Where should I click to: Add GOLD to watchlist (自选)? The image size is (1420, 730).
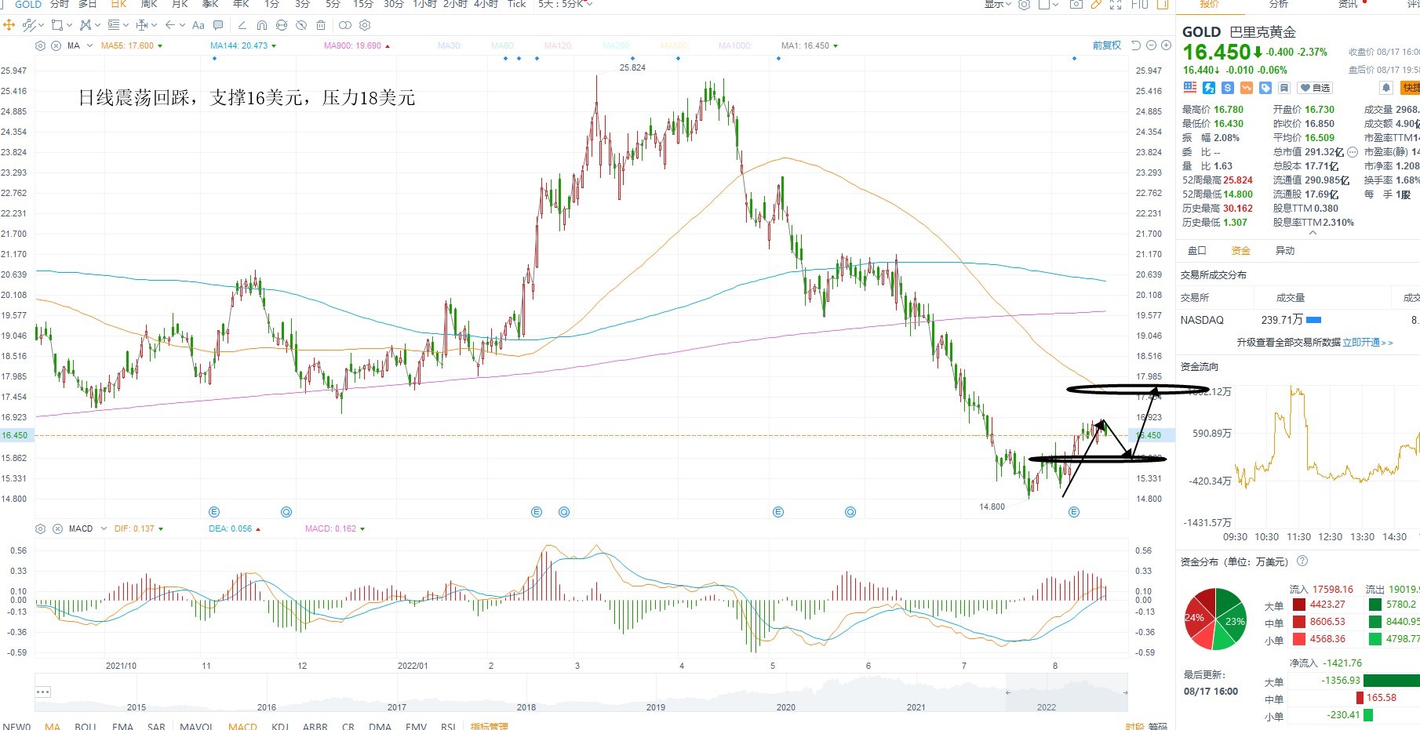click(1316, 88)
